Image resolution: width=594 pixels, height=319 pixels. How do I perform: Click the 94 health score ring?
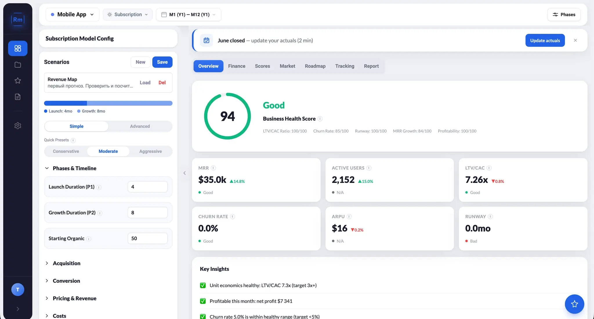(x=227, y=116)
